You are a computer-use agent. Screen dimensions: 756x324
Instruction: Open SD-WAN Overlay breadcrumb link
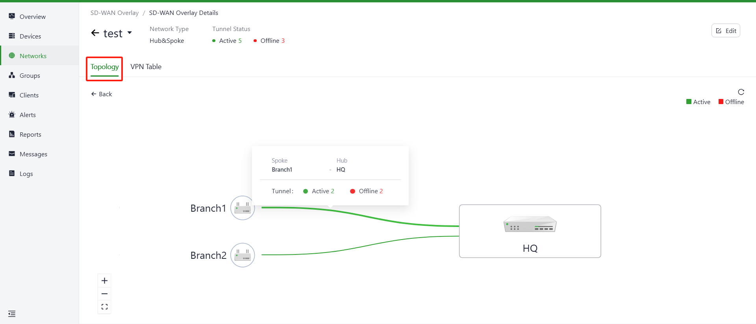pyautogui.click(x=115, y=13)
